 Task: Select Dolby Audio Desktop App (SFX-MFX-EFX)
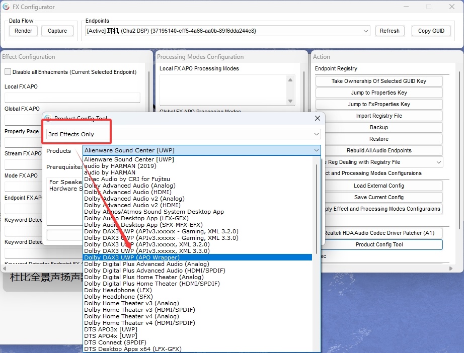[x=198, y=225]
